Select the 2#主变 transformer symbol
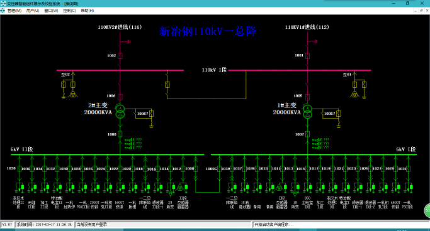Image resolution: width=430 pixels, height=231 pixels. click(x=120, y=111)
